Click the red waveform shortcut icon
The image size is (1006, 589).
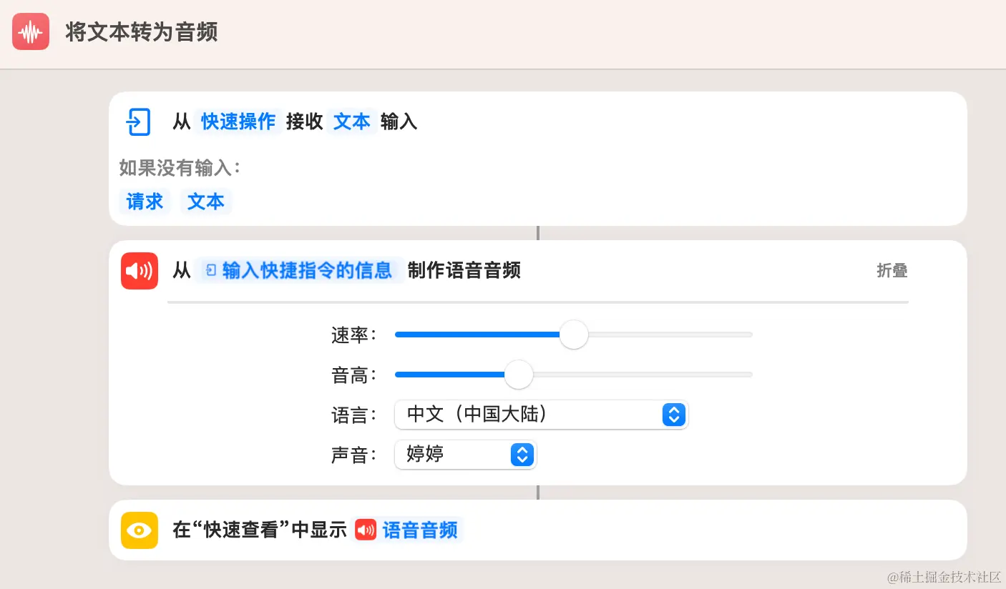pos(31,31)
